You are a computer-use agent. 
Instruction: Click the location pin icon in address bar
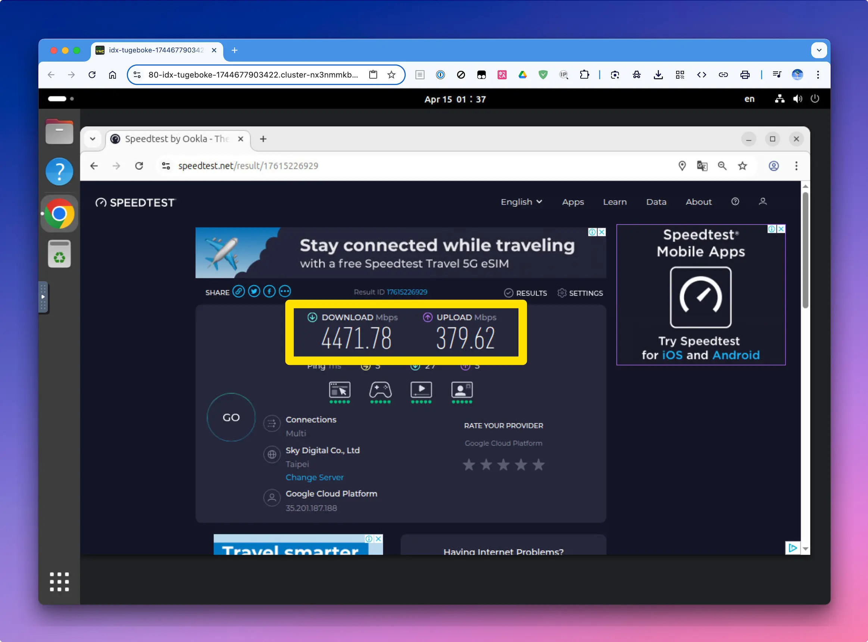[x=682, y=166]
